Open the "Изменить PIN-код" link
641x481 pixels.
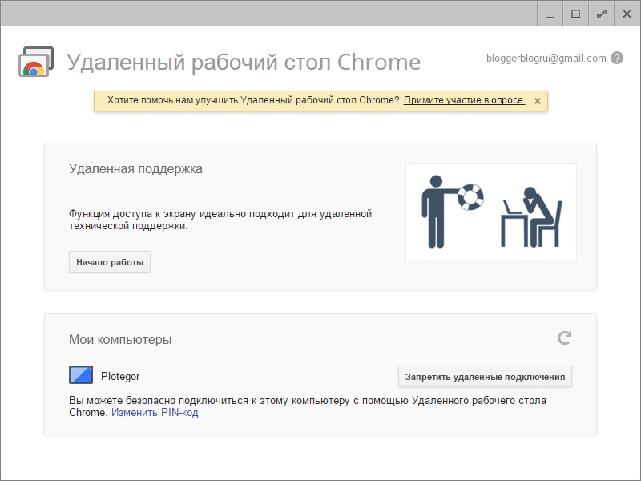tap(155, 412)
